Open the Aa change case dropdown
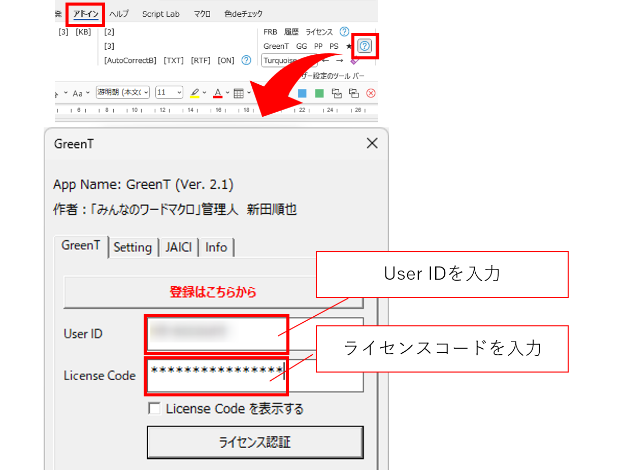This screenshot has width=623, height=470. tap(81, 93)
